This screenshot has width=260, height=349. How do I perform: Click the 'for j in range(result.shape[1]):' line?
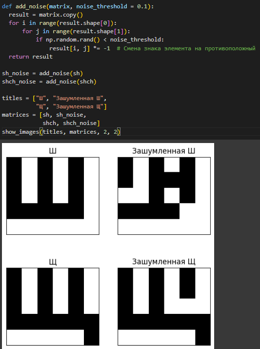76,31
